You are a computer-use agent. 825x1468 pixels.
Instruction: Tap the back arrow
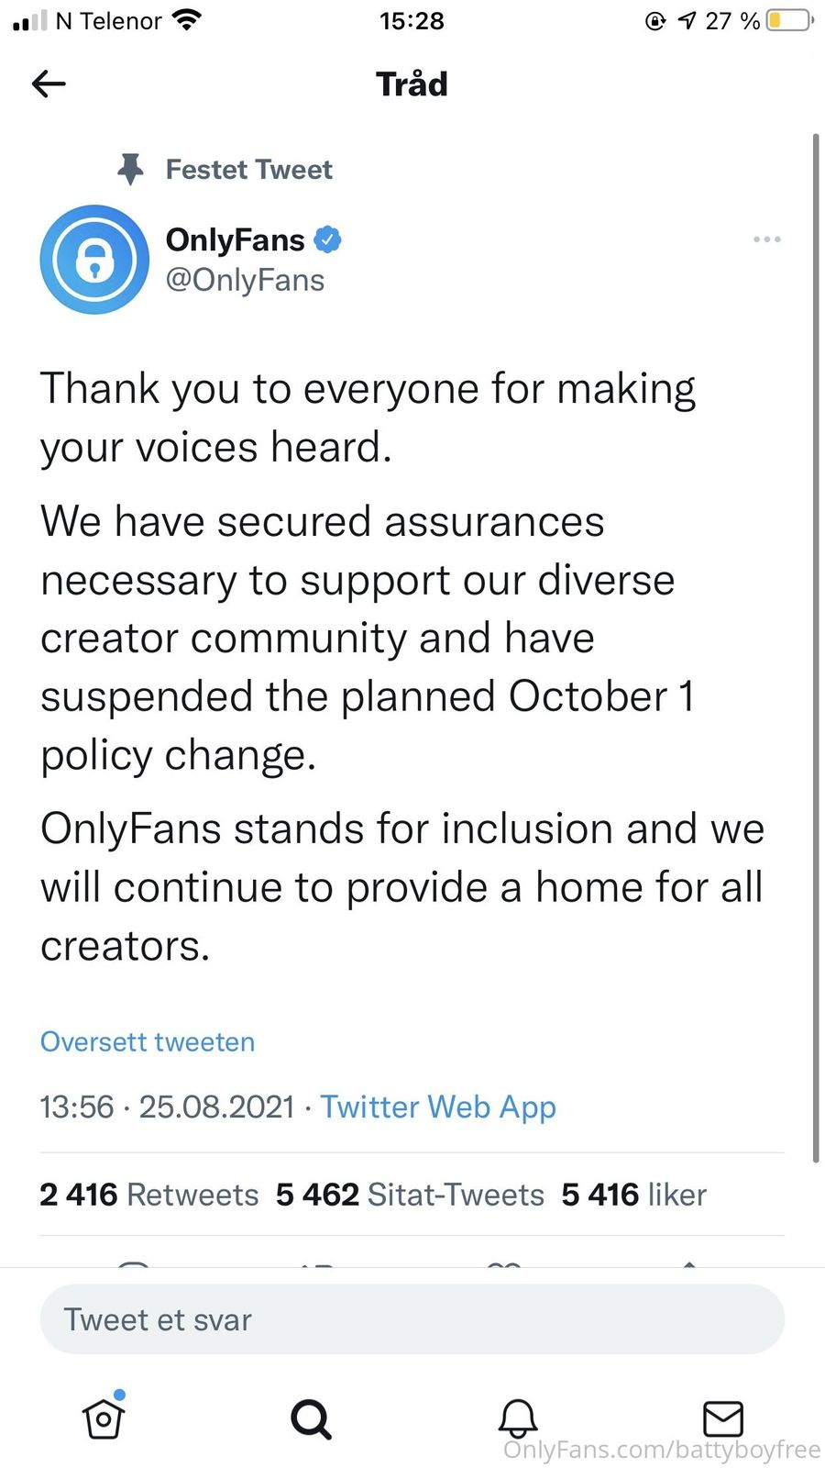[49, 84]
